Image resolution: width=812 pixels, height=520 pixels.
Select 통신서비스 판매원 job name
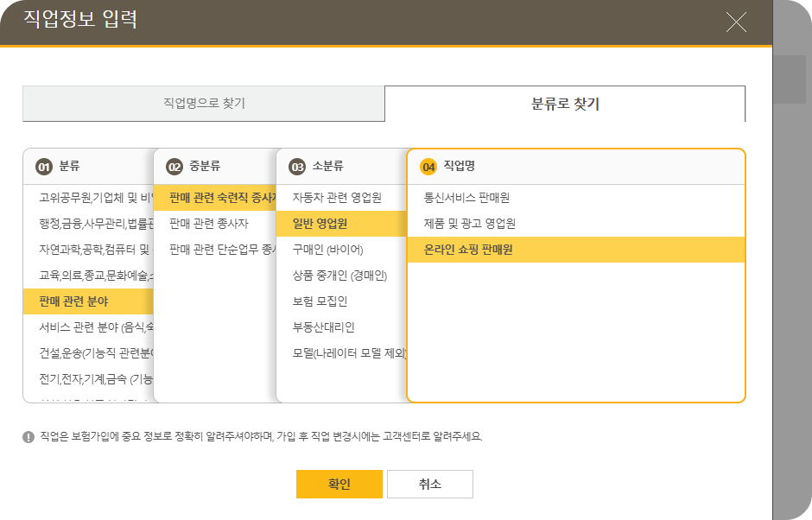576,197
